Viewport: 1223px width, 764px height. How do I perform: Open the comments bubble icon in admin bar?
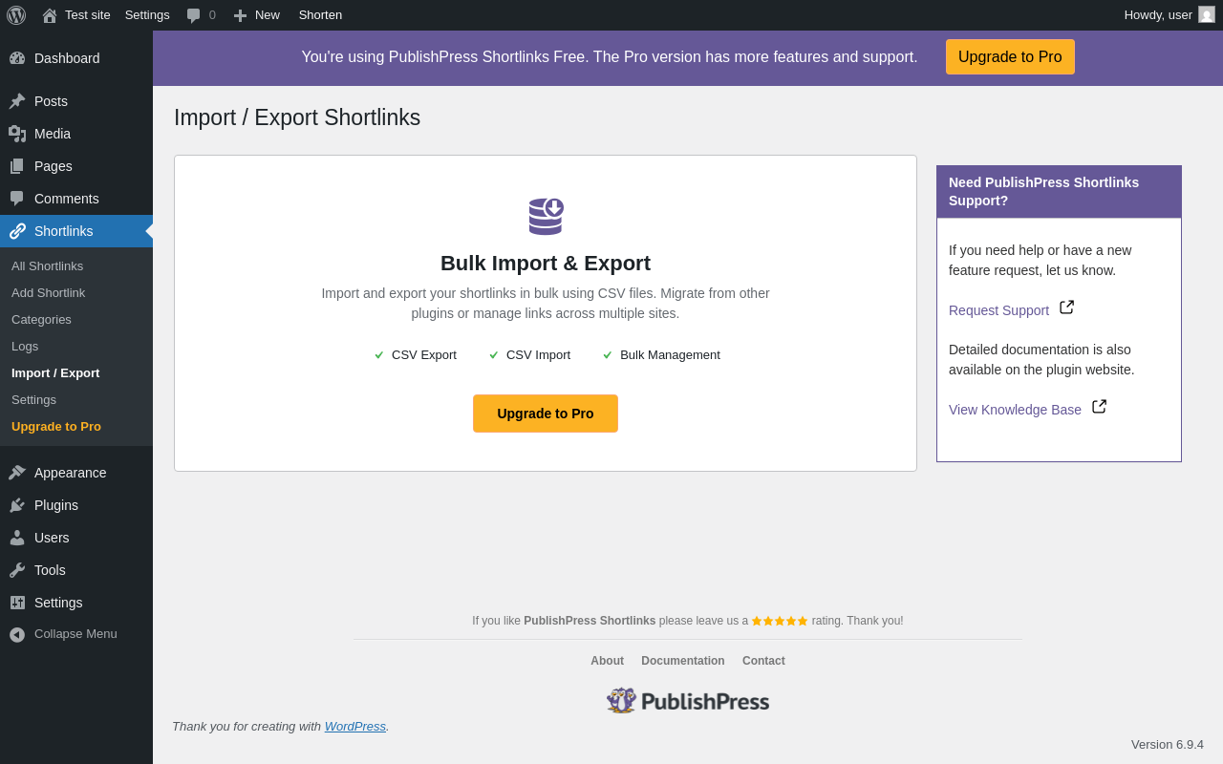tap(194, 15)
